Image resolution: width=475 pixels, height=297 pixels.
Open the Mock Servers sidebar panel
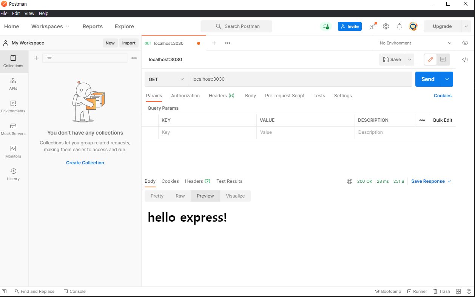(x=13, y=129)
